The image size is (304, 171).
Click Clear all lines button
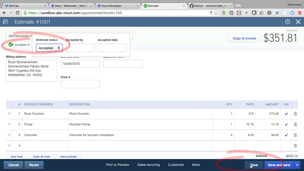(x=41, y=156)
